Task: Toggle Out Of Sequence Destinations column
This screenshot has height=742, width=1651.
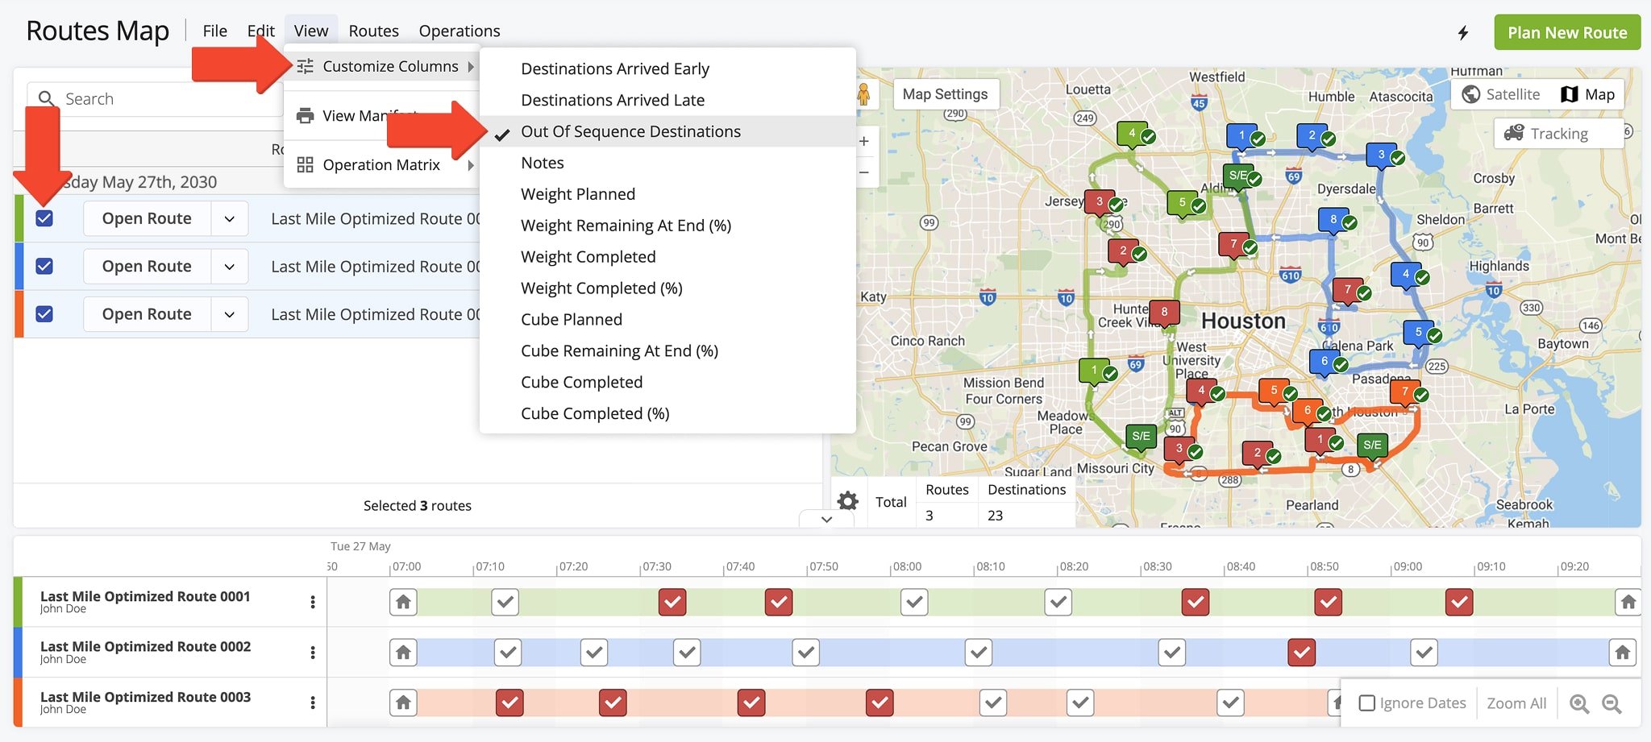Action: pyautogui.click(x=630, y=131)
